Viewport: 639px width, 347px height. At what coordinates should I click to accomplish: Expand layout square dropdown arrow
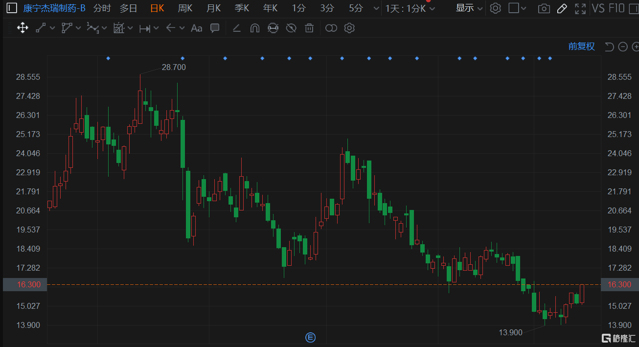tap(524, 9)
